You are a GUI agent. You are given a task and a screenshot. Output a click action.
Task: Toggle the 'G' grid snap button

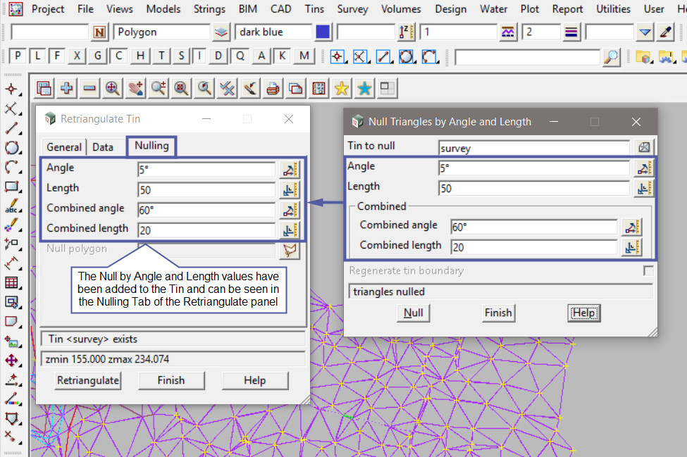click(97, 56)
